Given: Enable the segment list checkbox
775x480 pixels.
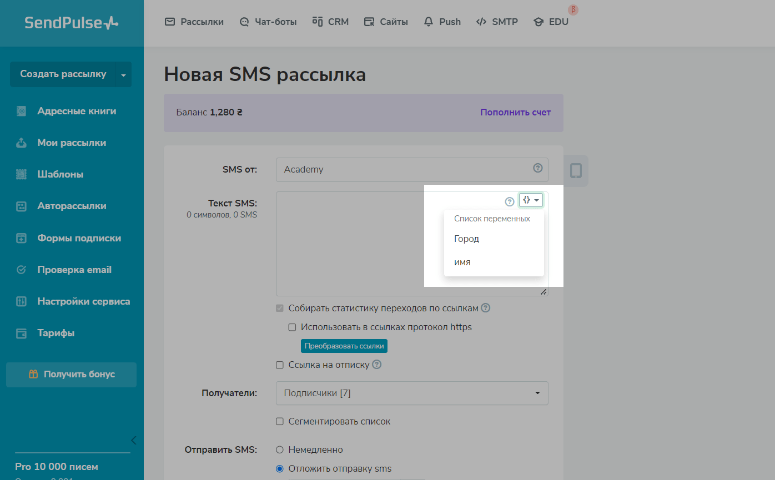Looking at the screenshot, I should point(280,422).
